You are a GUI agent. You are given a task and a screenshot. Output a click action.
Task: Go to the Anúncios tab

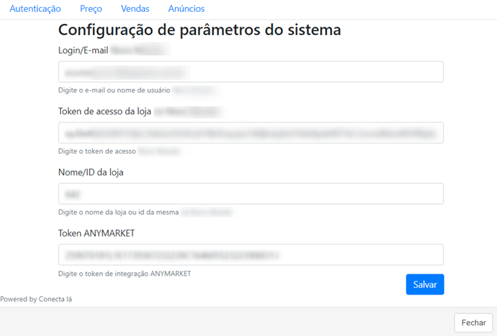pos(186,9)
